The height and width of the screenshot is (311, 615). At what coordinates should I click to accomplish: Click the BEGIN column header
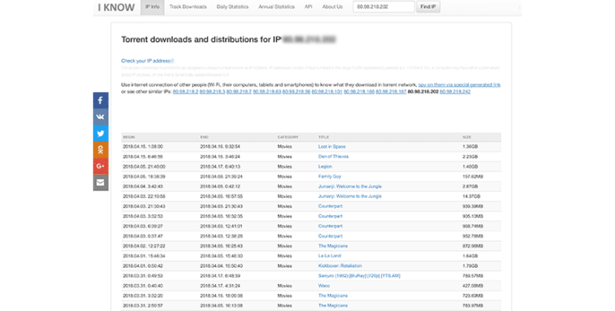(x=129, y=138)
